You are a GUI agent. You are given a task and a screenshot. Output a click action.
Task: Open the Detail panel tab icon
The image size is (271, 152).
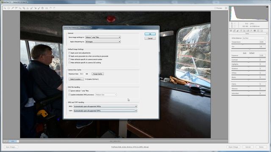point(238,30)
